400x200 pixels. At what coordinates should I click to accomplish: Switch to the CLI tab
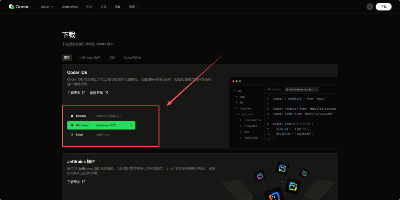(112, 58)
